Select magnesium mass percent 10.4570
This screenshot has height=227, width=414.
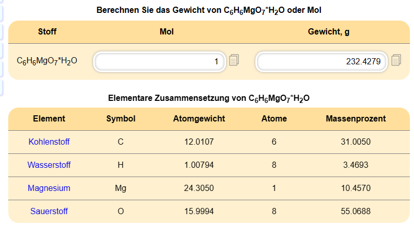(x=356, y=188)
